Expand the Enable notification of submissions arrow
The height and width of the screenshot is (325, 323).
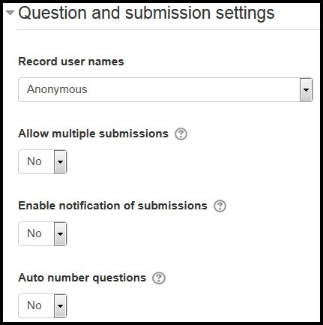60,233
